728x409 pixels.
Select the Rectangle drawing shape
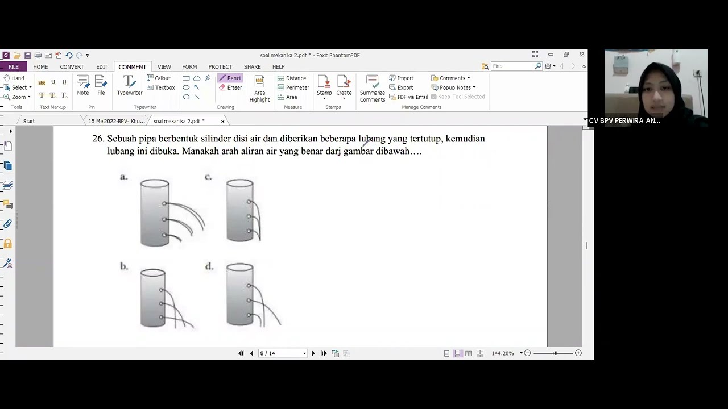click(x=186, y=78)
